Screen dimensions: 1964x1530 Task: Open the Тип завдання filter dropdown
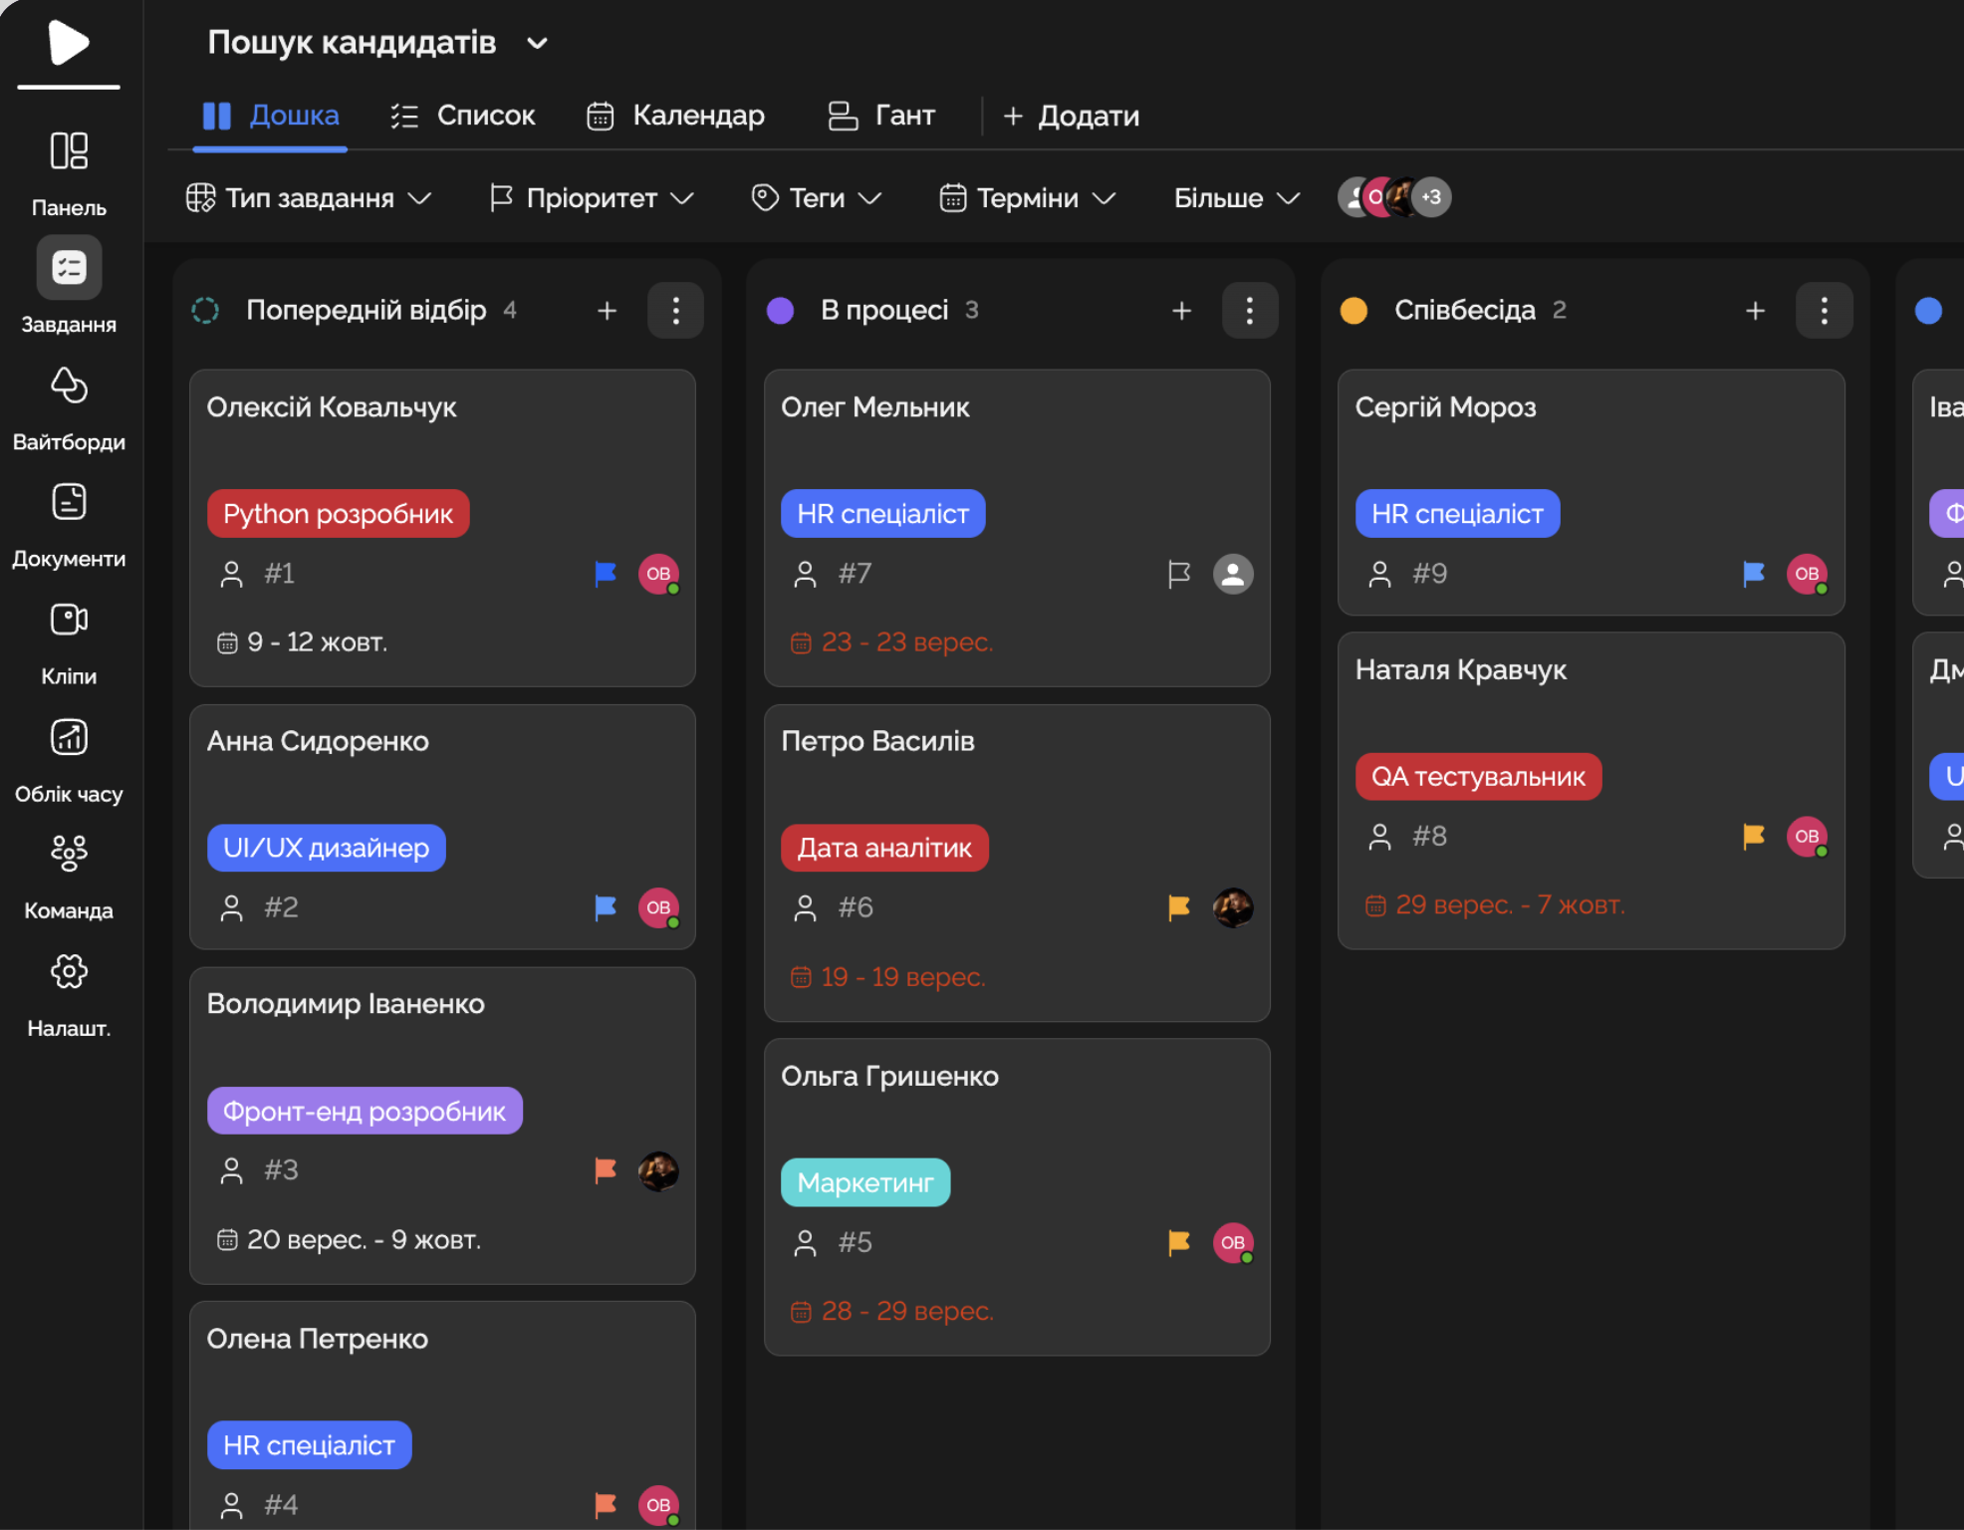310,197
